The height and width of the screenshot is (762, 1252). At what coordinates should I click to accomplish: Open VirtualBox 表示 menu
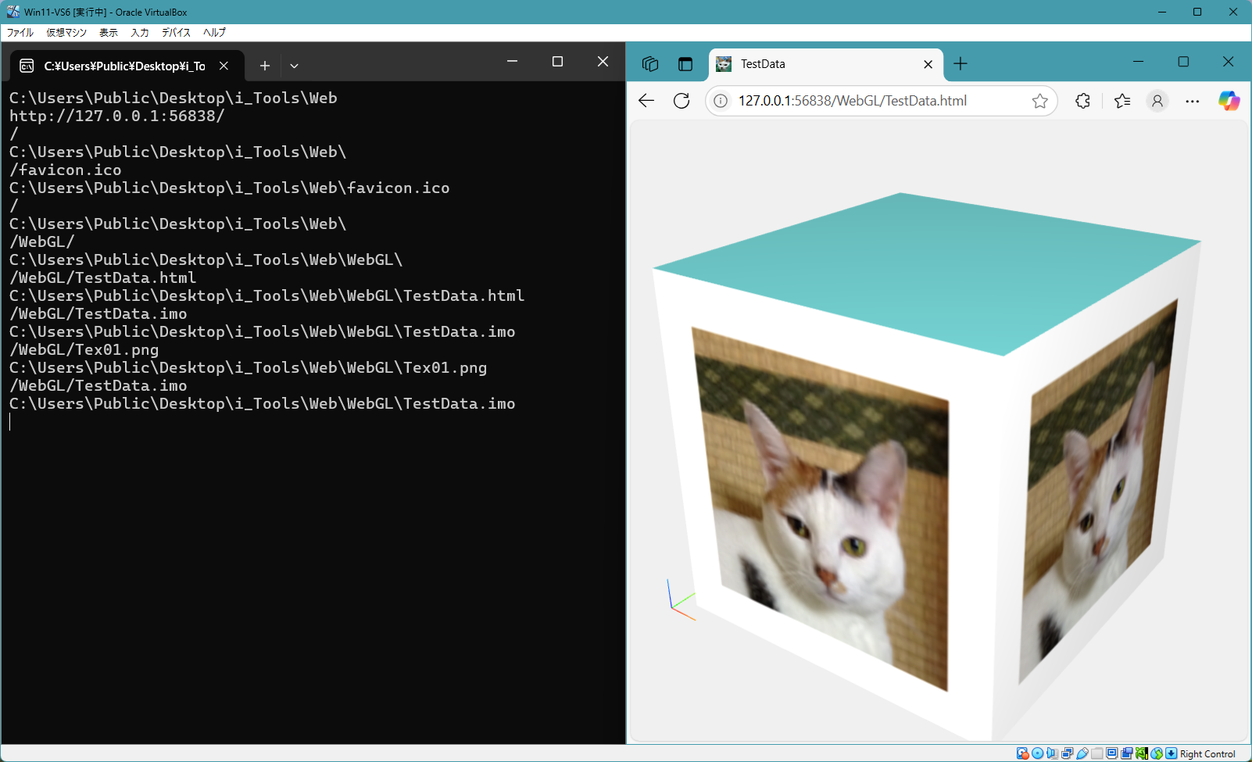pyautogui.click(x=108, y=33)
